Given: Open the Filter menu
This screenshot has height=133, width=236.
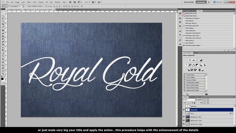Looking at the screenshot, I should click(x=35, y=2).
